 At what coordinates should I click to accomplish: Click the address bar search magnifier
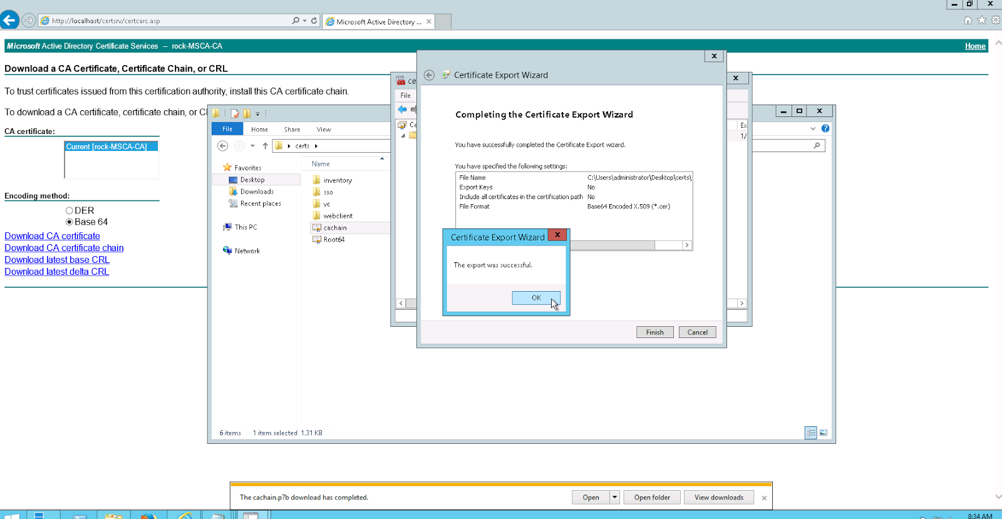click(296, 21)
